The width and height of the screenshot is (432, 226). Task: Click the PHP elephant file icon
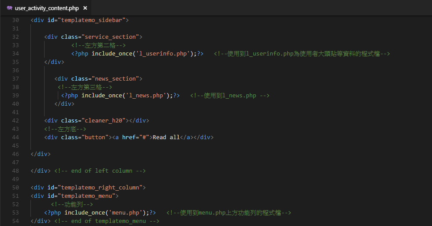coord(10,8)
